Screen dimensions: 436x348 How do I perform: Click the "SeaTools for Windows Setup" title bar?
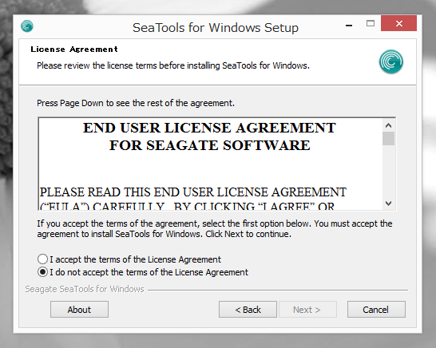click(x=216, y=27)
